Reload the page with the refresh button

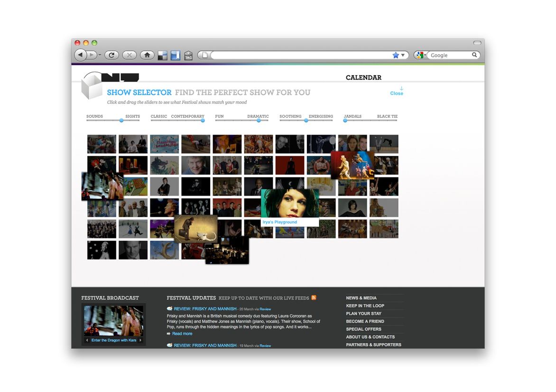tap(111, 55)
